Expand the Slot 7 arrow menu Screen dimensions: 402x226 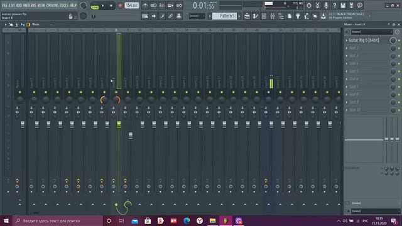[x=347, y=87]
